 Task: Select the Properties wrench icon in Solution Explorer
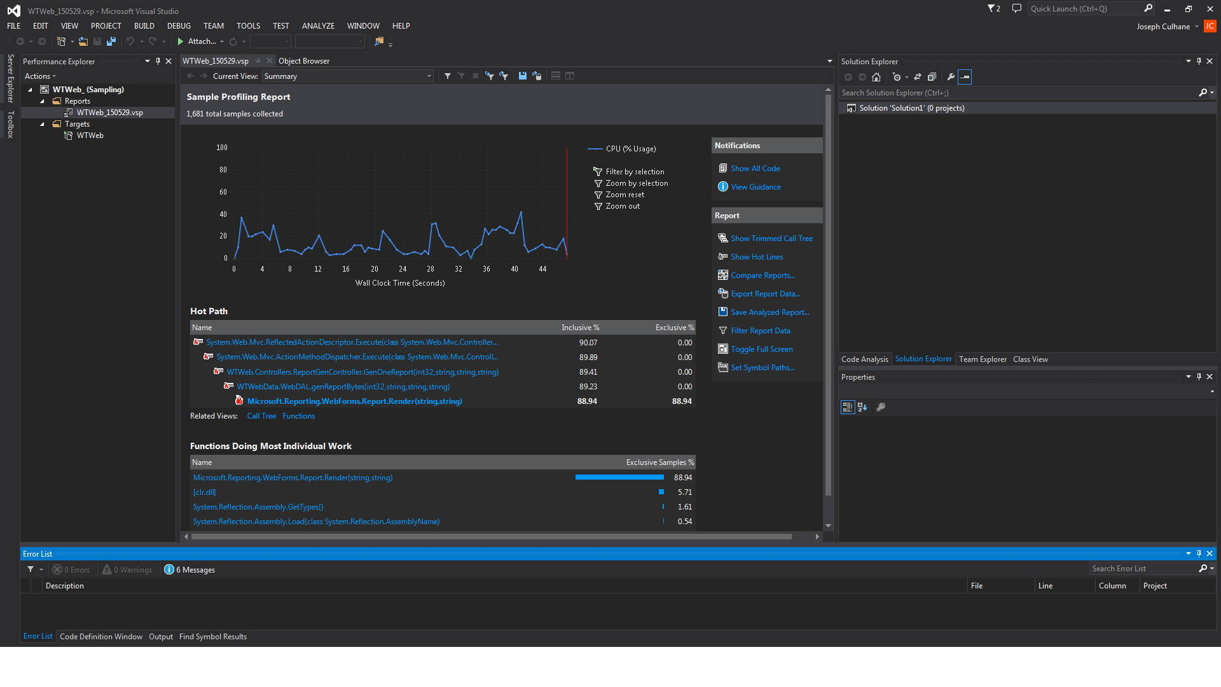click(x=950, y=76)
